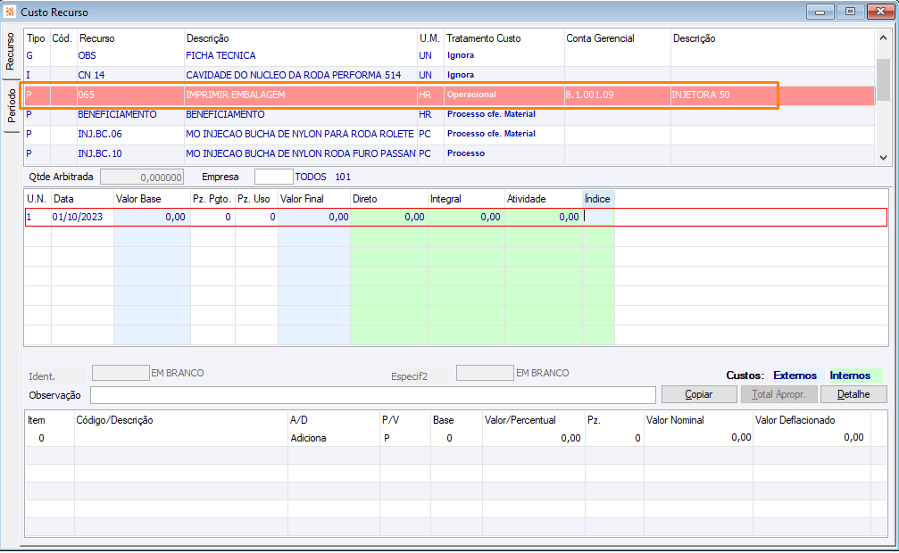Click the Internos green costs label
Image resolution: width=899 pixels, height=553 pixels.
[850, 376]
